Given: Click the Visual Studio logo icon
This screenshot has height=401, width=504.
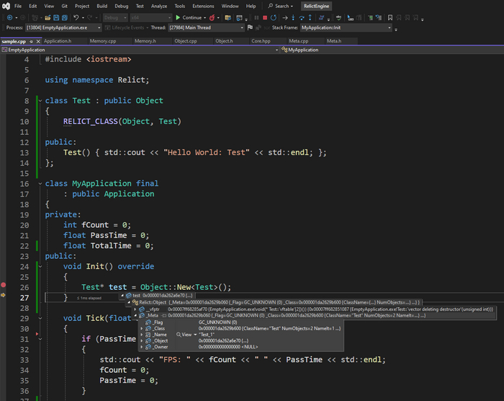Looking at the screenshot, I should click(x=6, y=6).
